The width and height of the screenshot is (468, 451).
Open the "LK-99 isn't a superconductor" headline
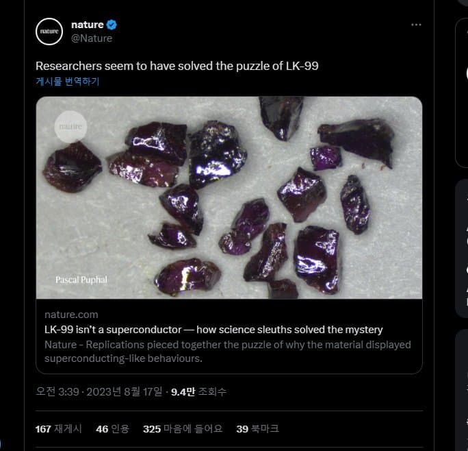coord(213,330)
